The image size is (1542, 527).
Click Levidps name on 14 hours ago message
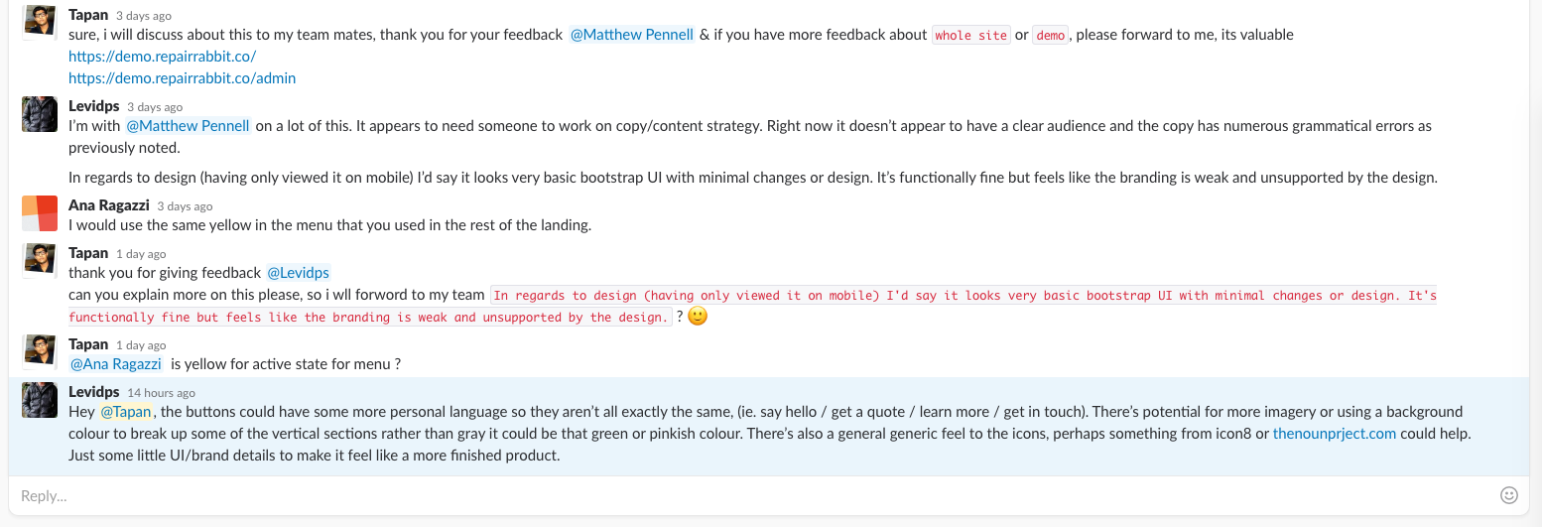[93, 392]
